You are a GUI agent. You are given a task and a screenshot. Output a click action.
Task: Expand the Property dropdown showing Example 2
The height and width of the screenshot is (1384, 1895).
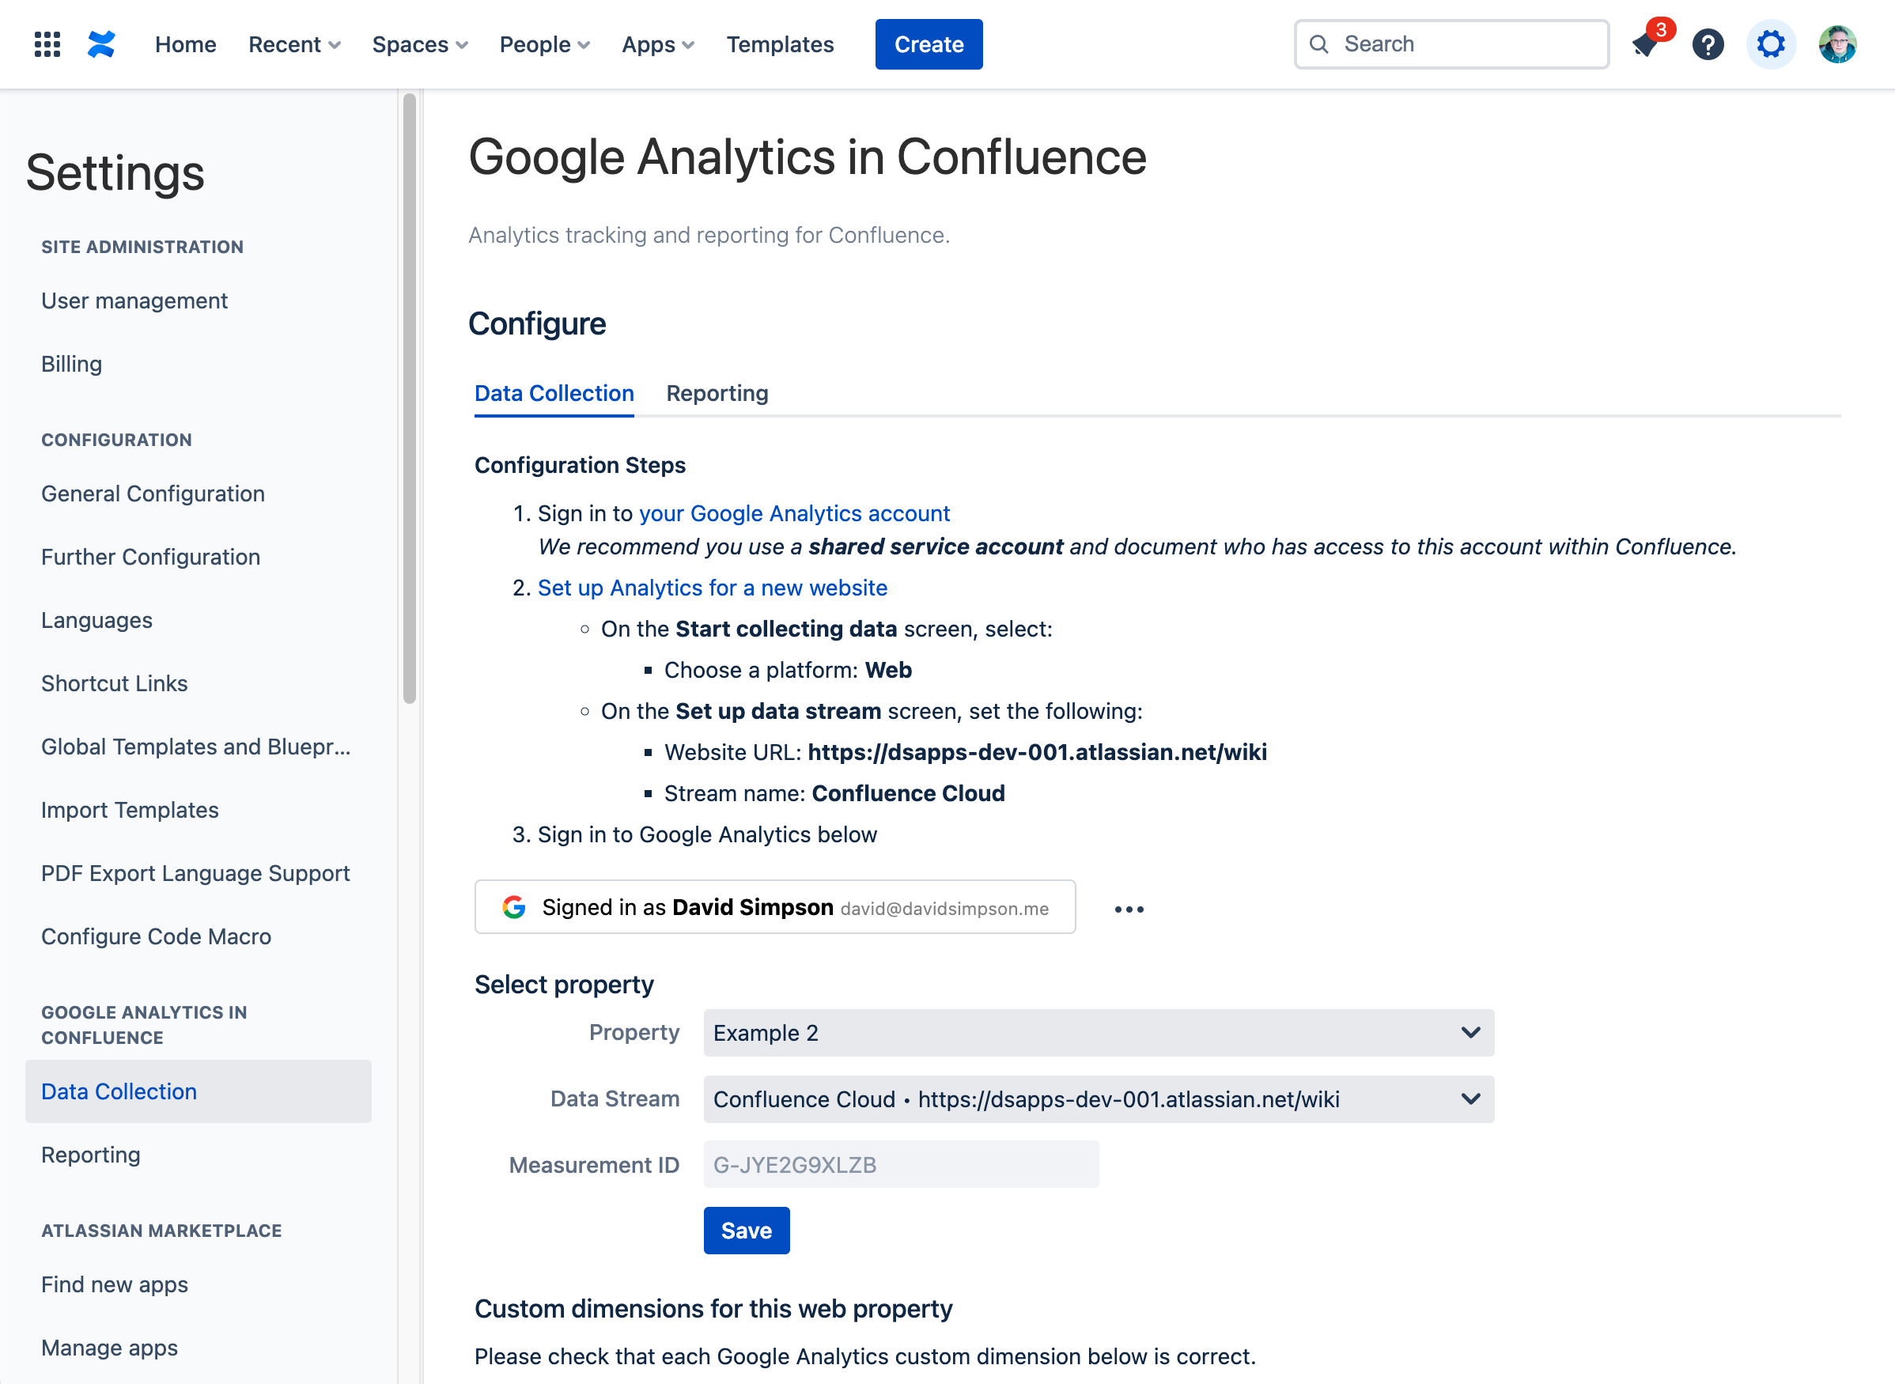tap(1098, 1033)
